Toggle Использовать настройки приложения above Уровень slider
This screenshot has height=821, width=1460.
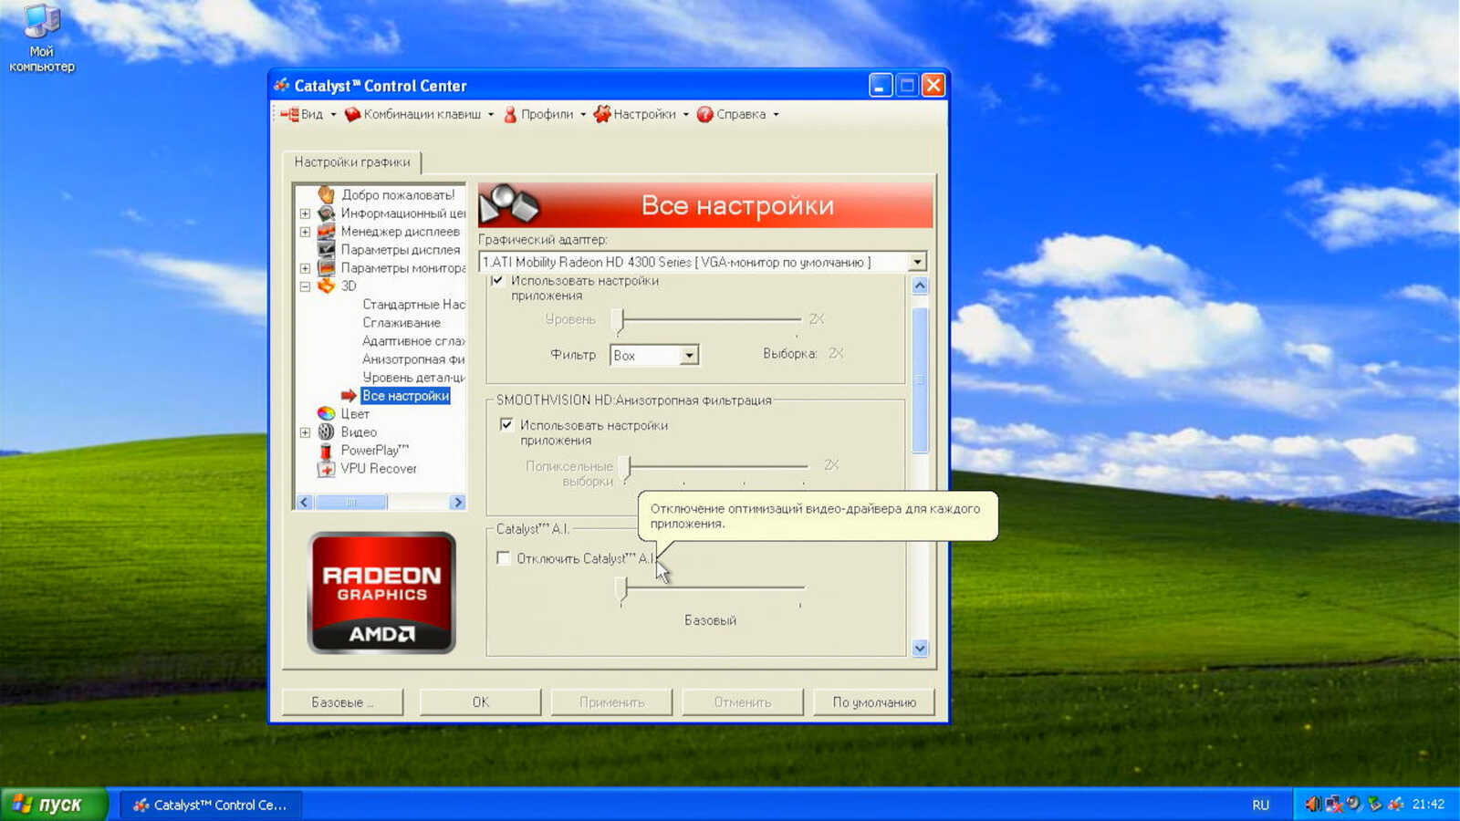[x=497, y=280]
